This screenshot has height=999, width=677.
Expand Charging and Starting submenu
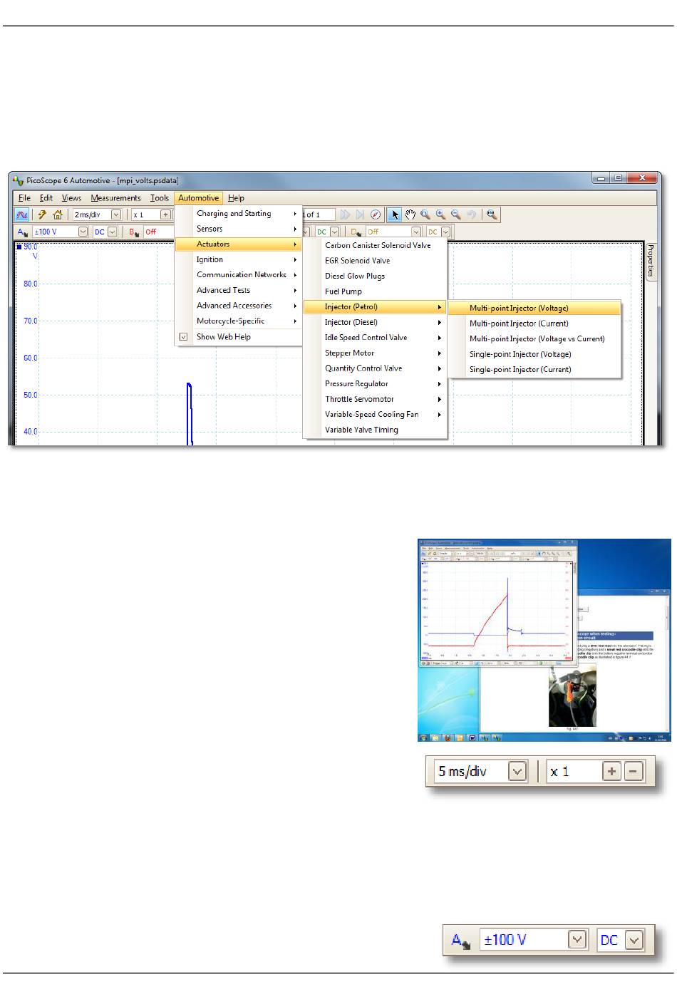(239, 214)
